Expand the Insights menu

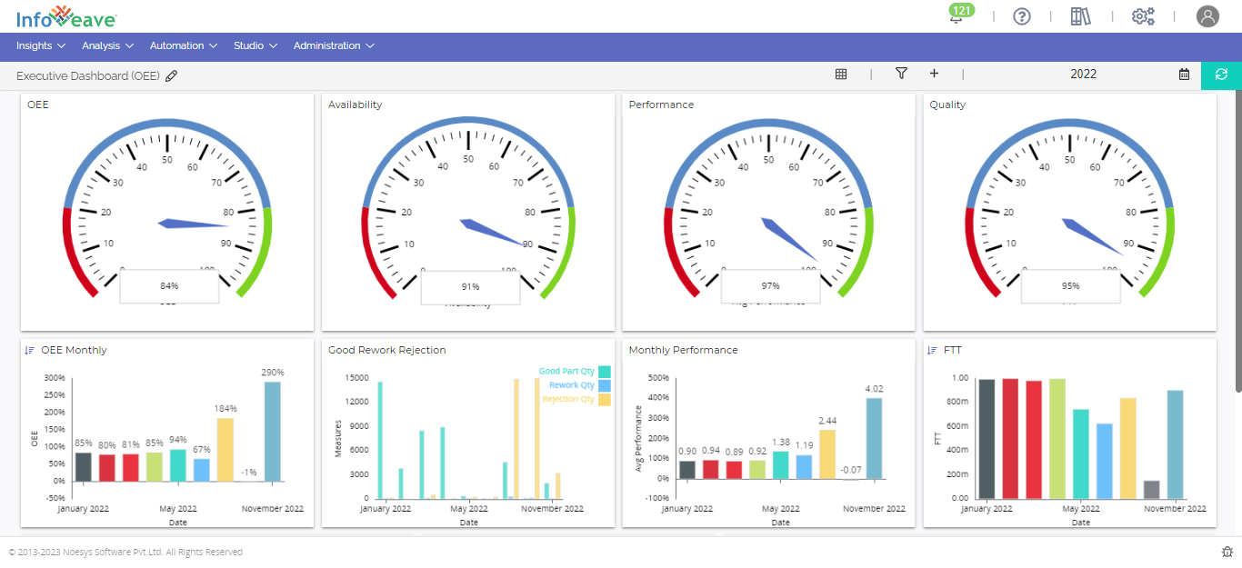point(41,45)
